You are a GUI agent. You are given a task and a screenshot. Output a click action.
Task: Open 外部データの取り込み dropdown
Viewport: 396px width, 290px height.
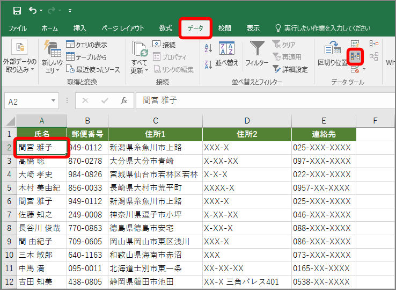[x=19, y=57]
